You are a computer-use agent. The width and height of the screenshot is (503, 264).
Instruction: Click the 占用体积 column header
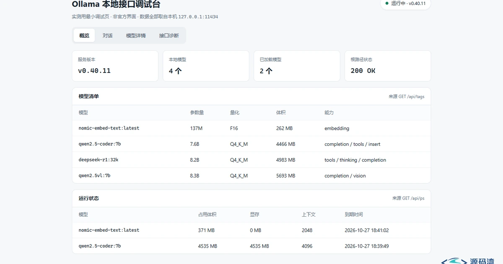(207, 215)
